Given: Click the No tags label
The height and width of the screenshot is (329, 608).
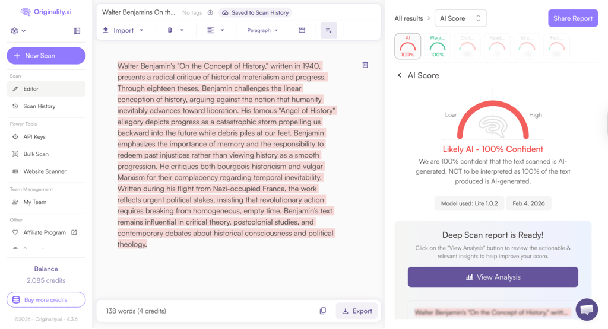Looking at the screenshot, I should click(x=192, y=13).
